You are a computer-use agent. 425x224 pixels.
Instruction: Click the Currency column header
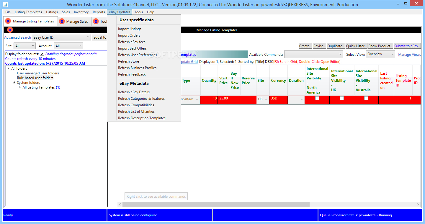coord(278,81)
